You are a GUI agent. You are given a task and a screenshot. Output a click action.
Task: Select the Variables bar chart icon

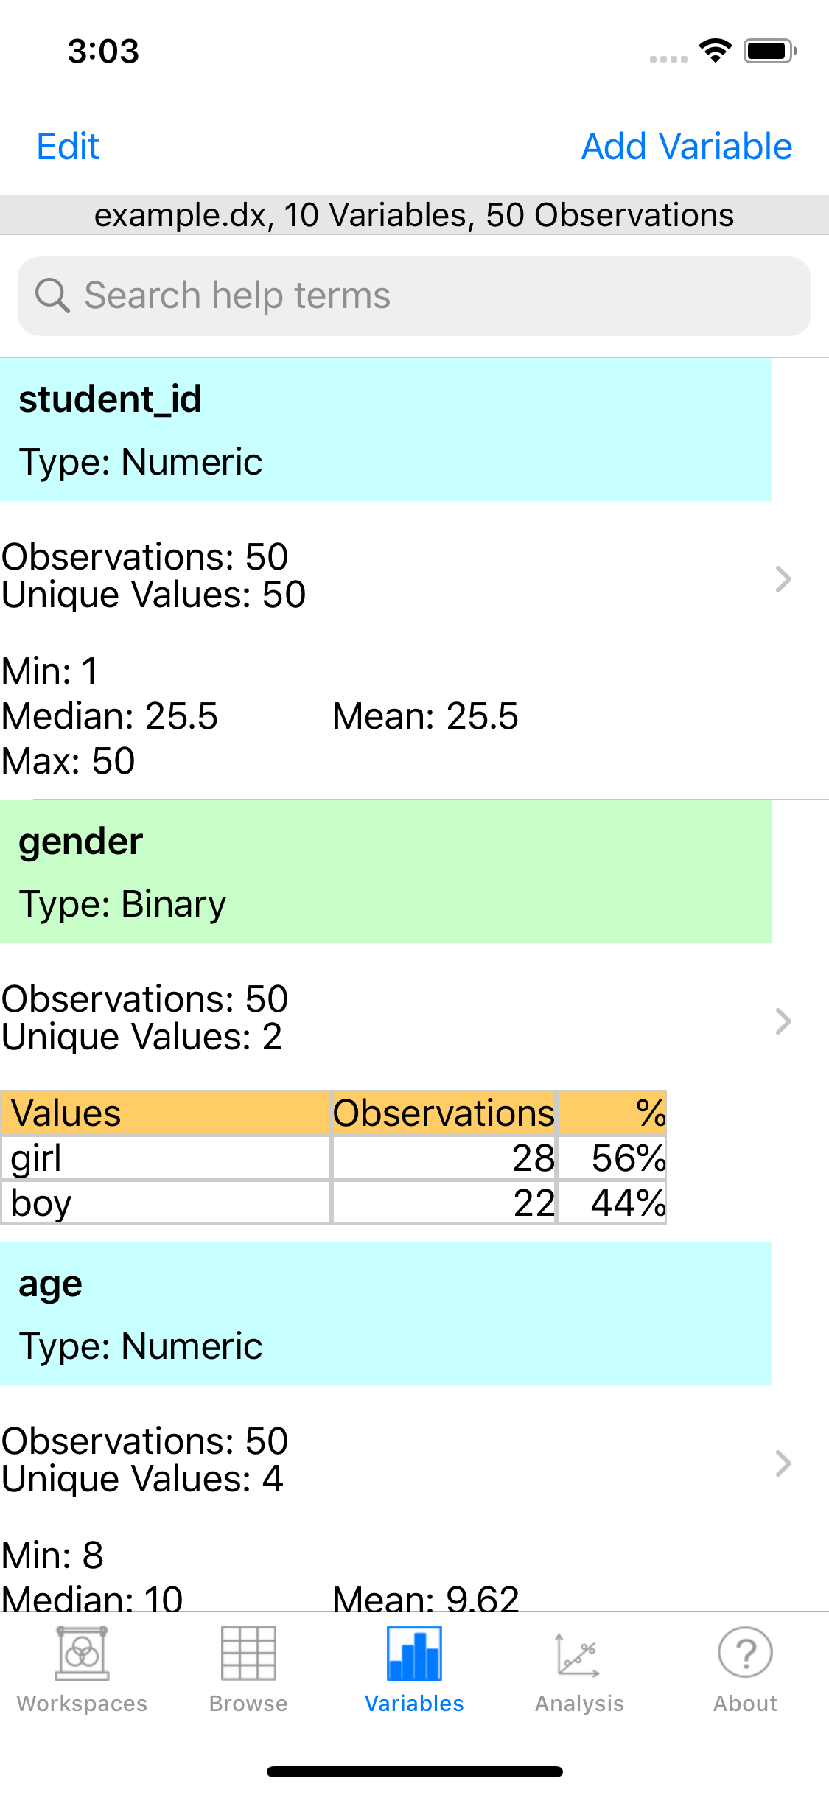414,1653
